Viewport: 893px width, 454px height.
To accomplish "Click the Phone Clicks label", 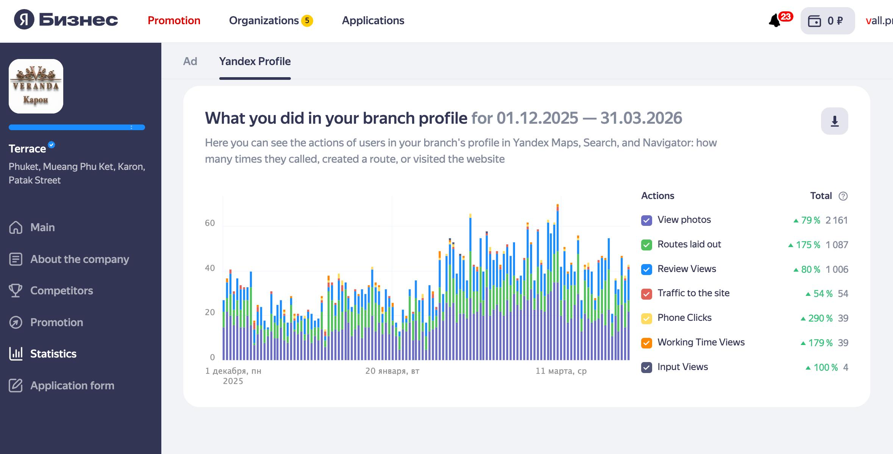I will point(684,318).
